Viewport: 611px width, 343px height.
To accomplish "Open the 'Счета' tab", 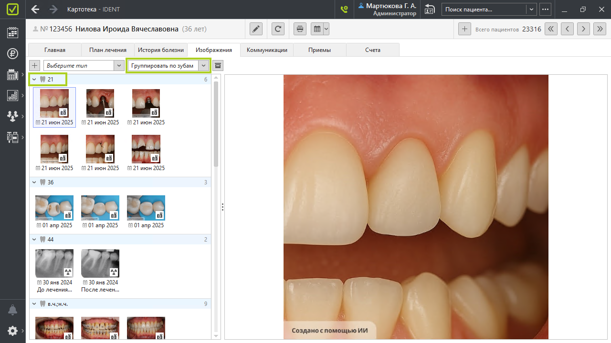I will pos(373,50).
